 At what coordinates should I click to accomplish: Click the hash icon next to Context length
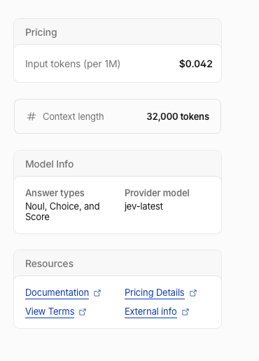(x=31, y=116)
